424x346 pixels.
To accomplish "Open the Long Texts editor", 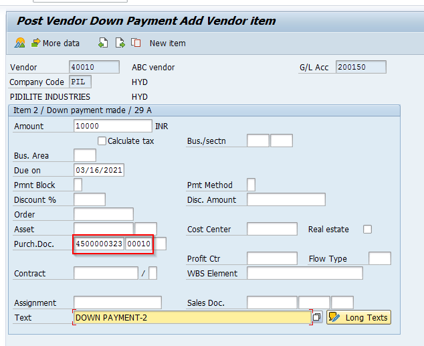I will tap(358, 317).
